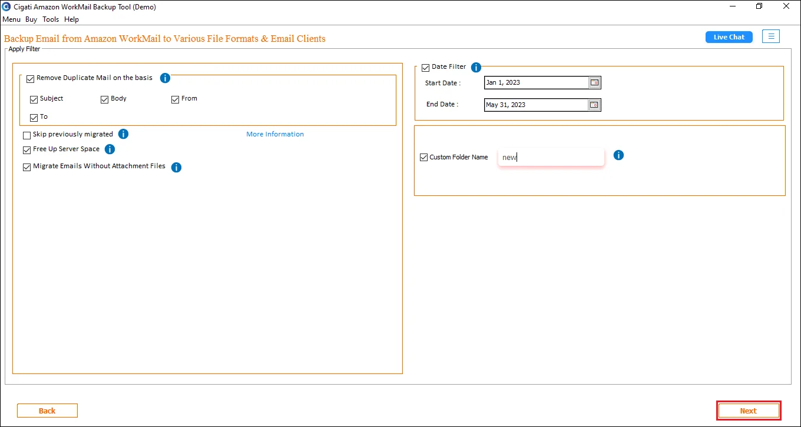Click info icon beside Free Up Server Space
Image resolution: width=801 pixels, height=427 pixels.
(x=110, y=149)
